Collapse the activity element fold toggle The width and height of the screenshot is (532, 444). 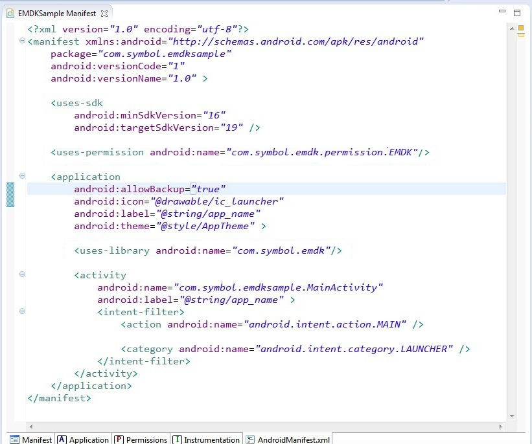pyautogui.click(x=22, y=274)
